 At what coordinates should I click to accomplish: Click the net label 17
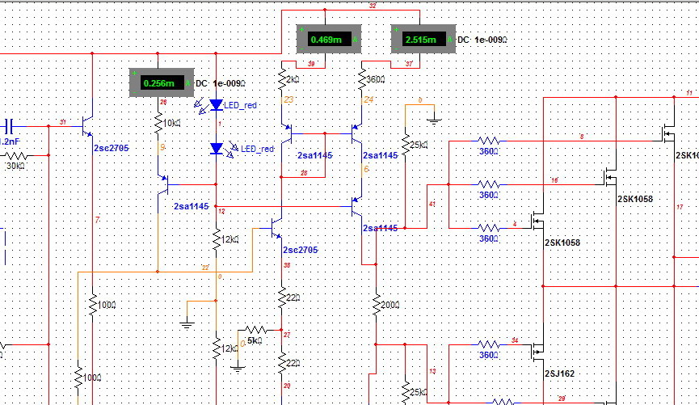point(680,207)
